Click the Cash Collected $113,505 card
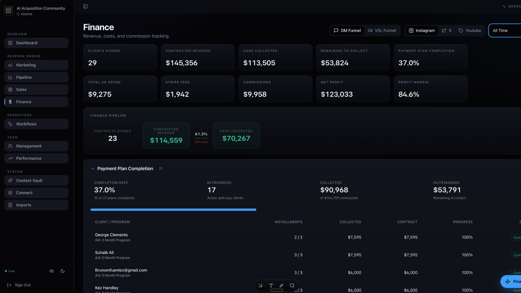This screenshot has height=293, width=521. pyautogui.click(x=275, y=58)
